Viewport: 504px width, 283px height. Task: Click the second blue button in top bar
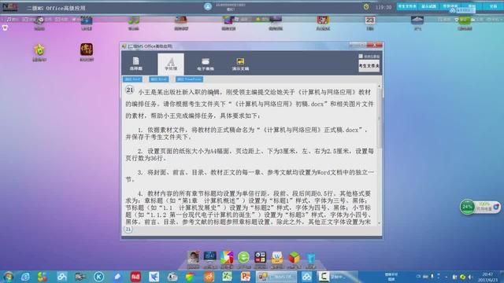(428, 6)
